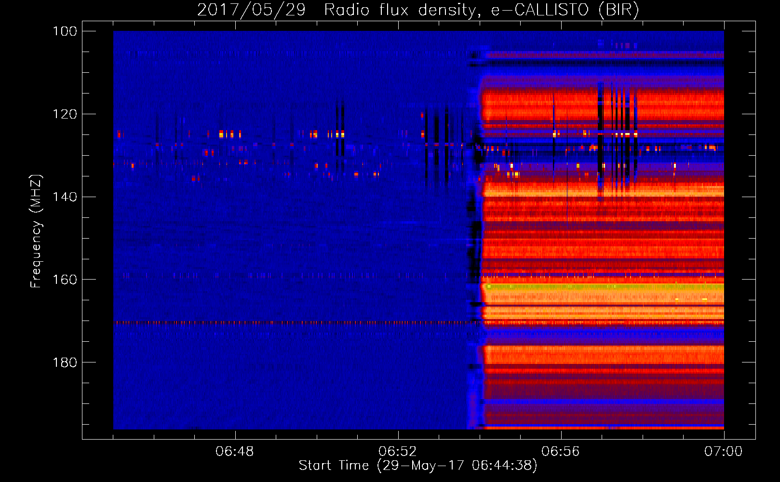Click the 06:56 time tick label
780x482 pixels.
coord(561,452)
